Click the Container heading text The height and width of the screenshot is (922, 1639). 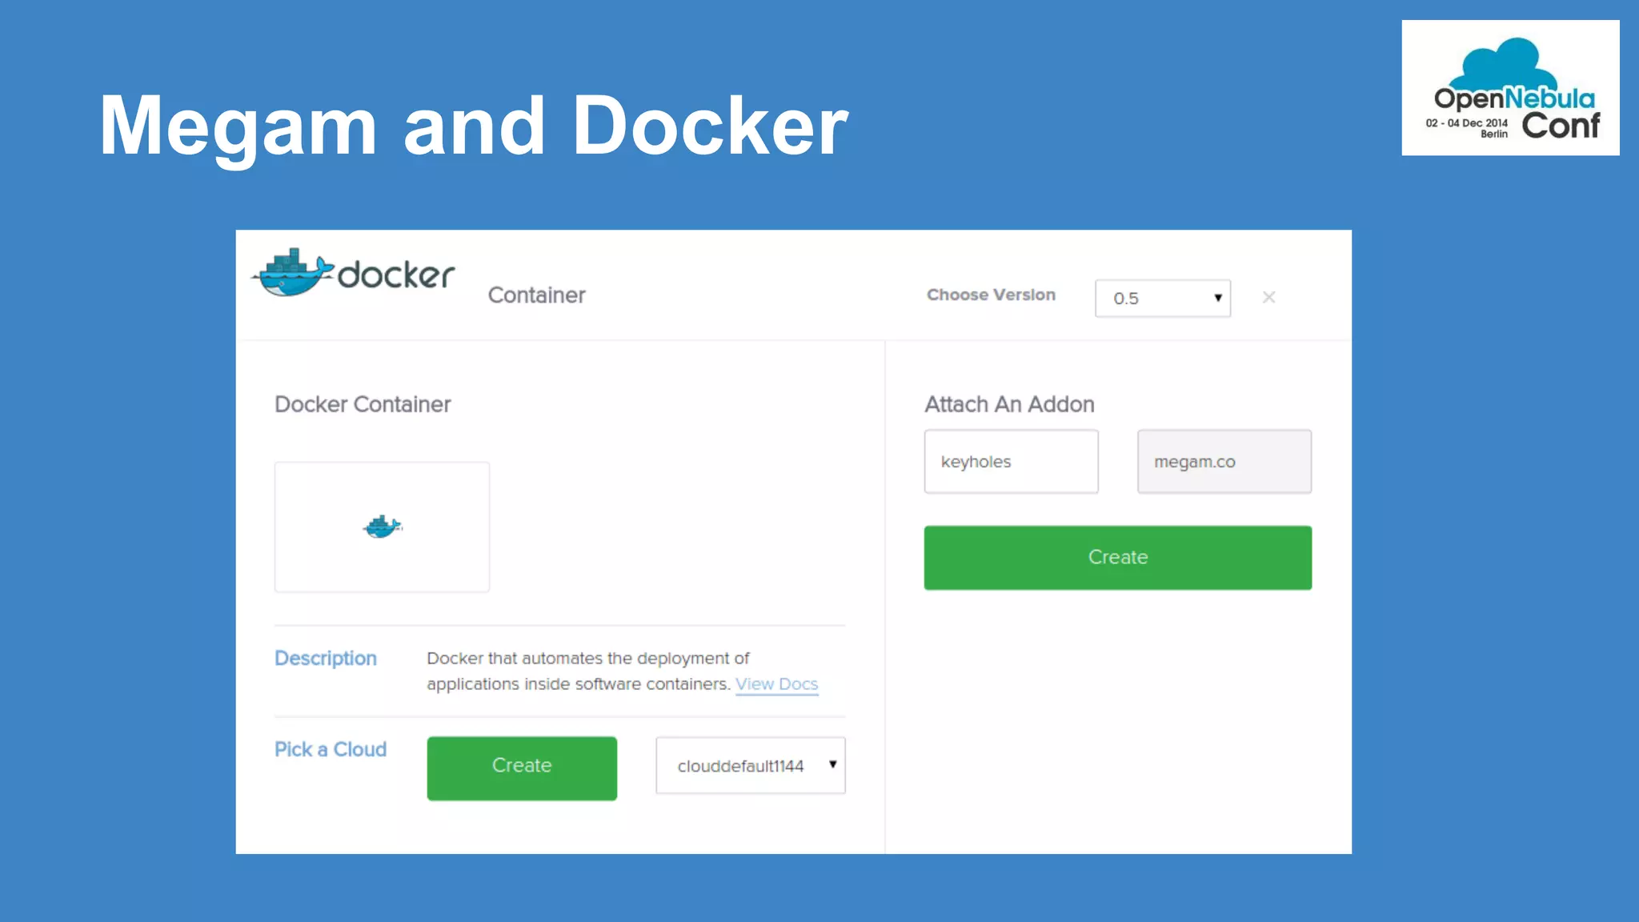[536, 295]
